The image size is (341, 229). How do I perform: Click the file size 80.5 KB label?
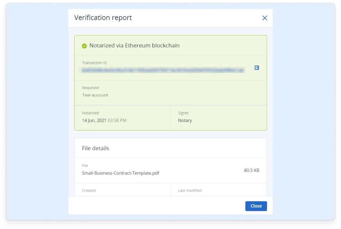(251, 170)
